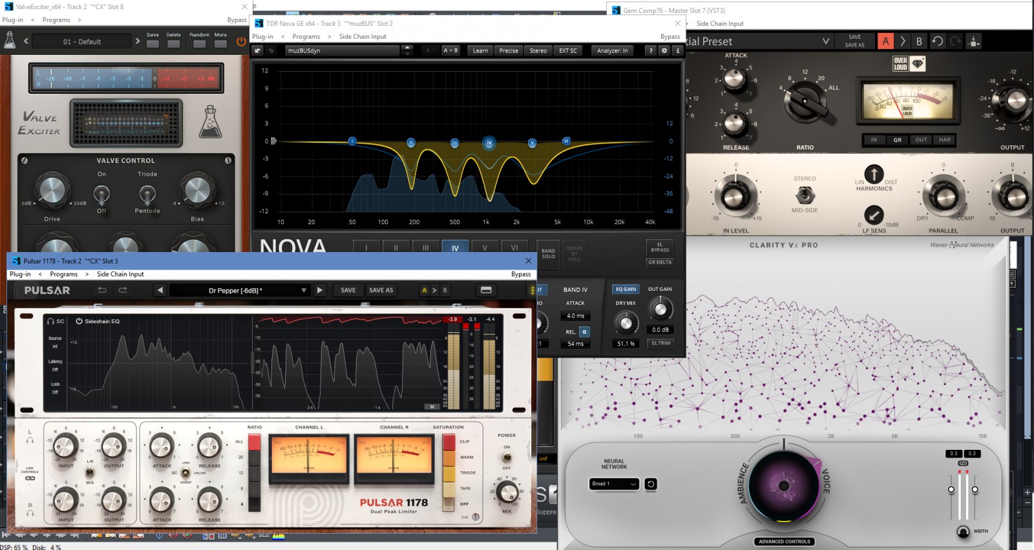Open Side Chain Input menu in Pulsar window
The width and height of the screenshot is (1034, 550).
120,274
